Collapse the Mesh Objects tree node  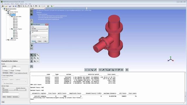pyautogui.click(x=6, y=13)
